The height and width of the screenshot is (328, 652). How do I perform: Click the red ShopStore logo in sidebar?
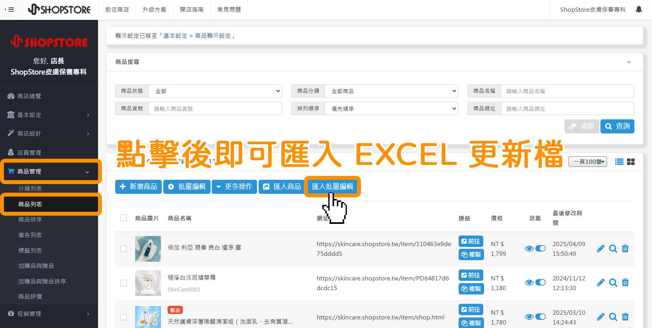[49, 41]
